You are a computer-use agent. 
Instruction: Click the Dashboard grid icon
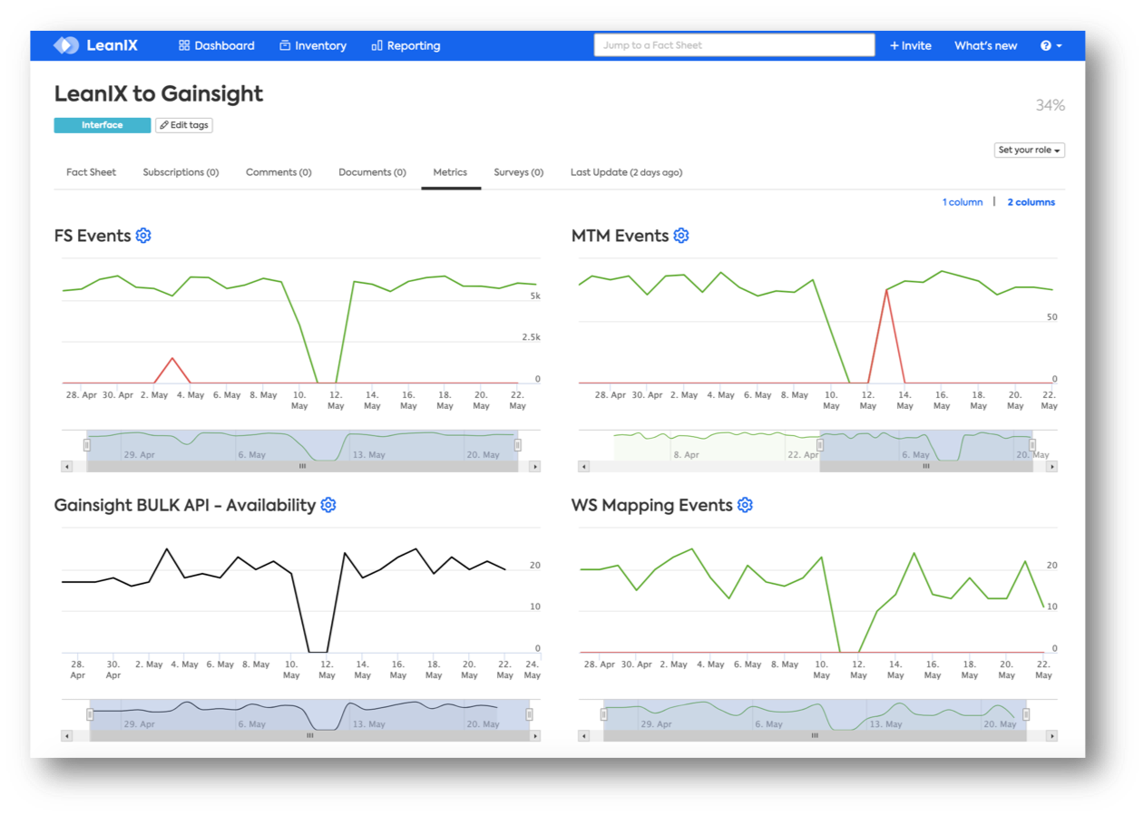[182, 45]
